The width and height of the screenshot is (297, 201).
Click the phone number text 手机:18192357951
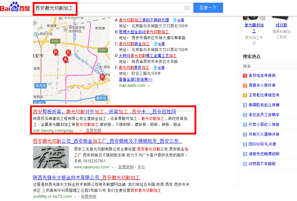point(90,161)
